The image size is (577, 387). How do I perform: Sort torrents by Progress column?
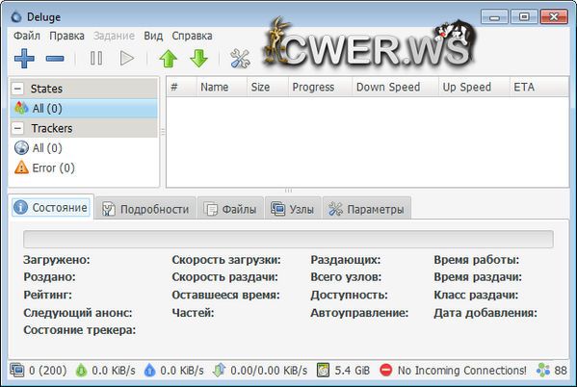[x=320, y=88]
